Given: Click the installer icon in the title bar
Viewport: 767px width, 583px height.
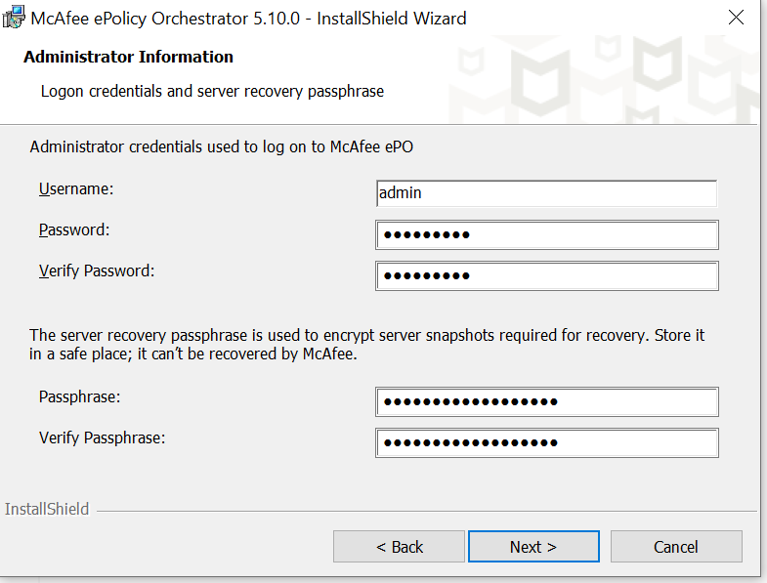Looking at the screenshot, I should click(15, 19).
